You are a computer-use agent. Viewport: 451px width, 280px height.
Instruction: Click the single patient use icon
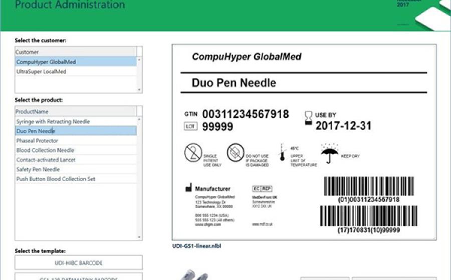click(x=193, y=152)
